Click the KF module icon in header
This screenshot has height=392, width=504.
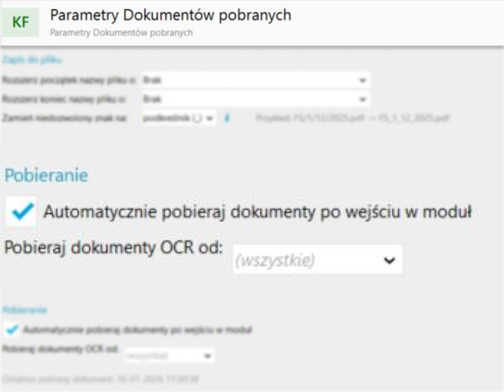pos(22,22)
